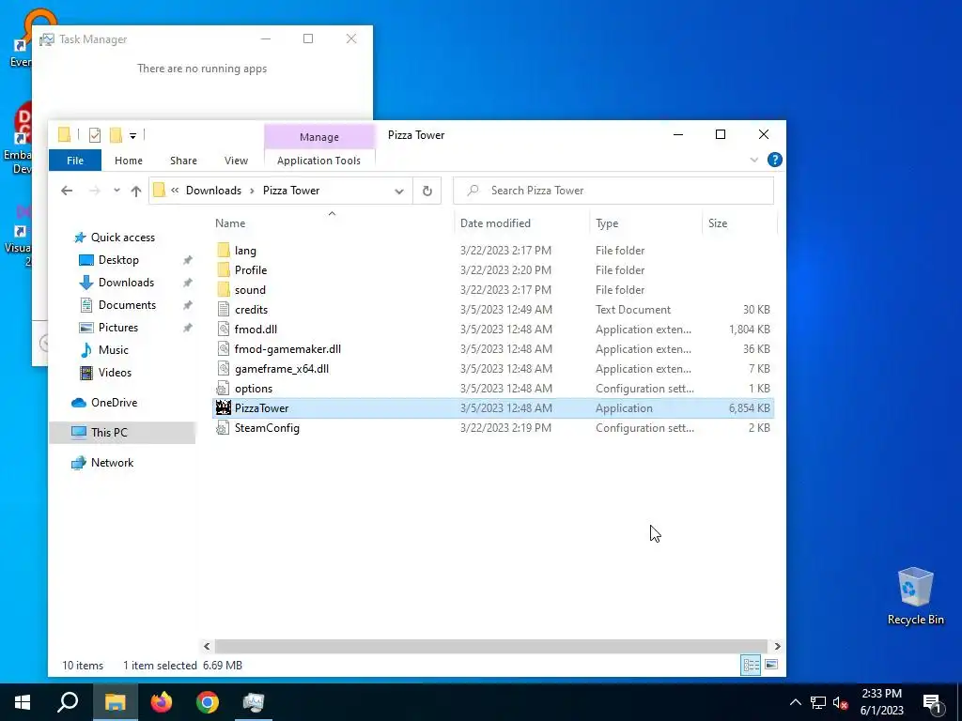Screen dimensions: 962x721
Task: Open Pictures in the navigation pane
Action: tap(118, 328)
